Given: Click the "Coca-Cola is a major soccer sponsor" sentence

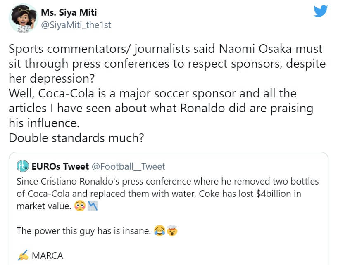Looking at the screenshot, I should coord(128,93).
